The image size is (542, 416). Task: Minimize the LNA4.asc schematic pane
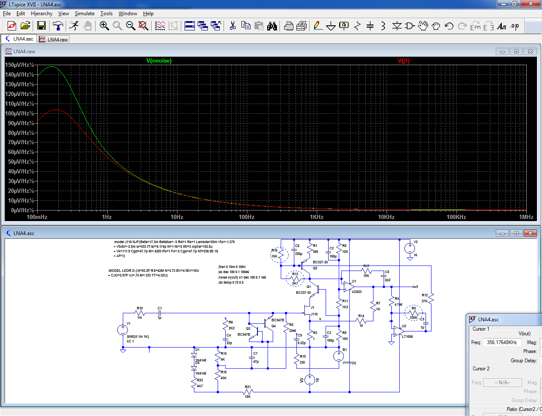502,233
